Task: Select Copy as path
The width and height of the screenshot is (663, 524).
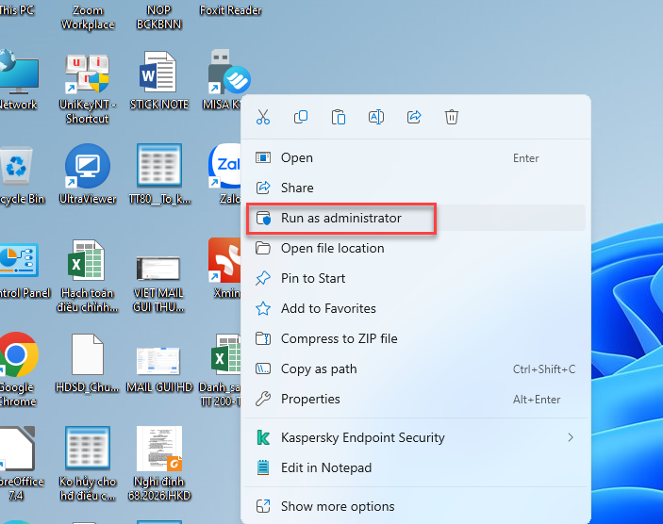Action: click(319, 369)
